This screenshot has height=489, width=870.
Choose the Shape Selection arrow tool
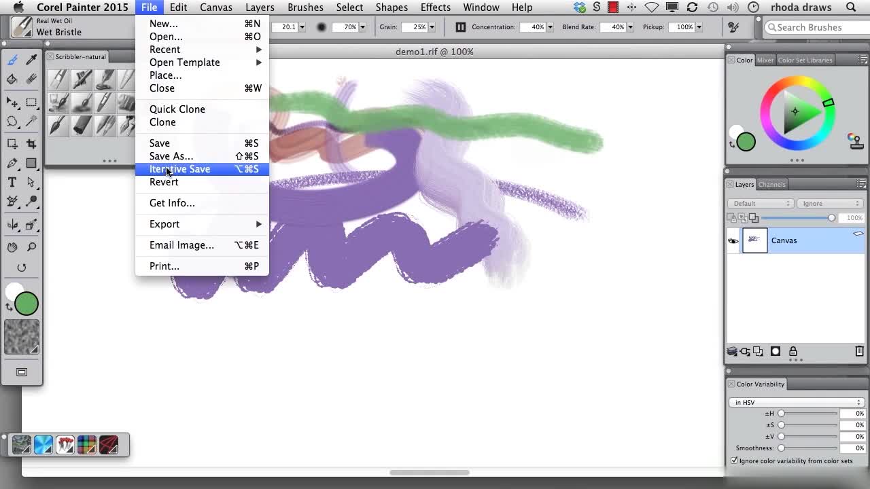point(31,182)
